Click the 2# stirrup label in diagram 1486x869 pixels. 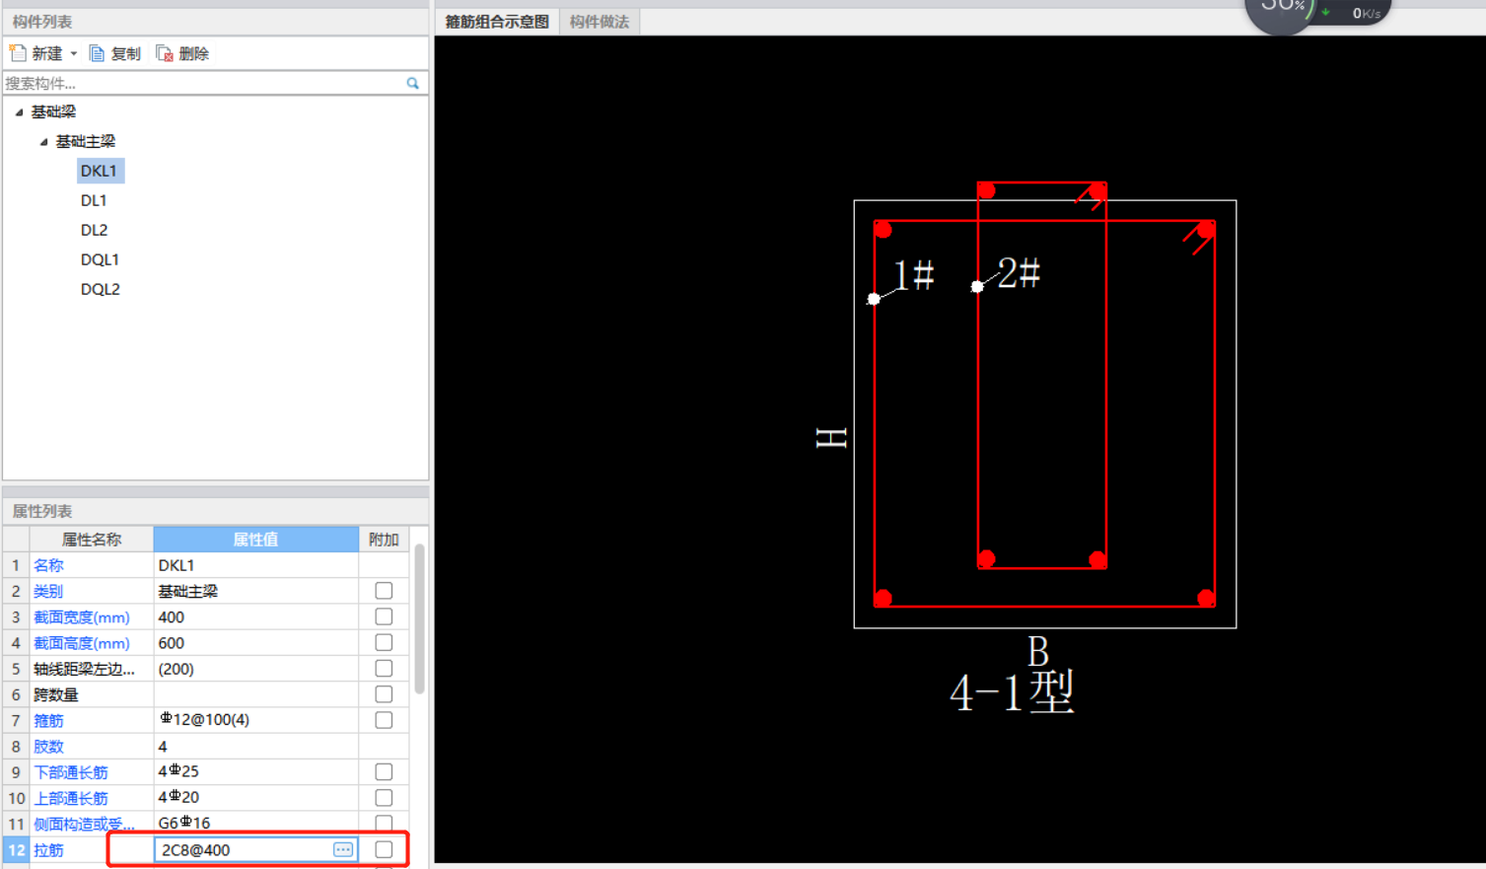tap(1019, 273)
